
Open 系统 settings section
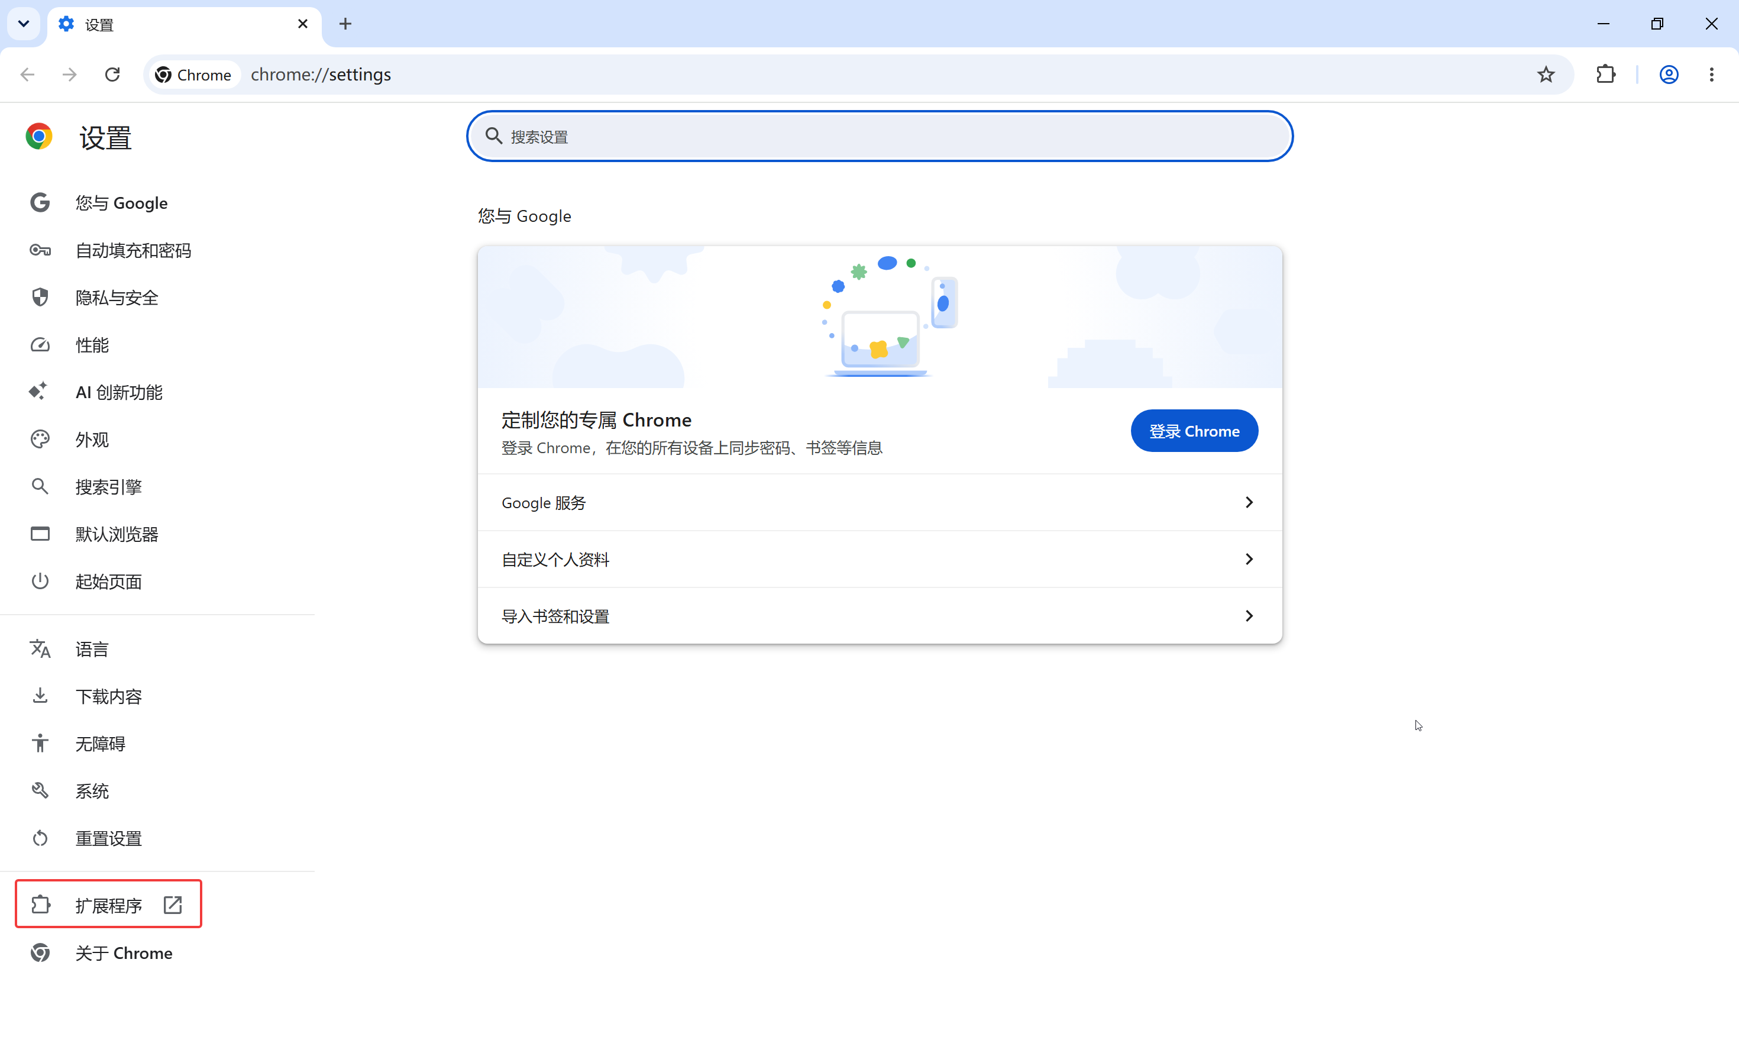(92, 790)
